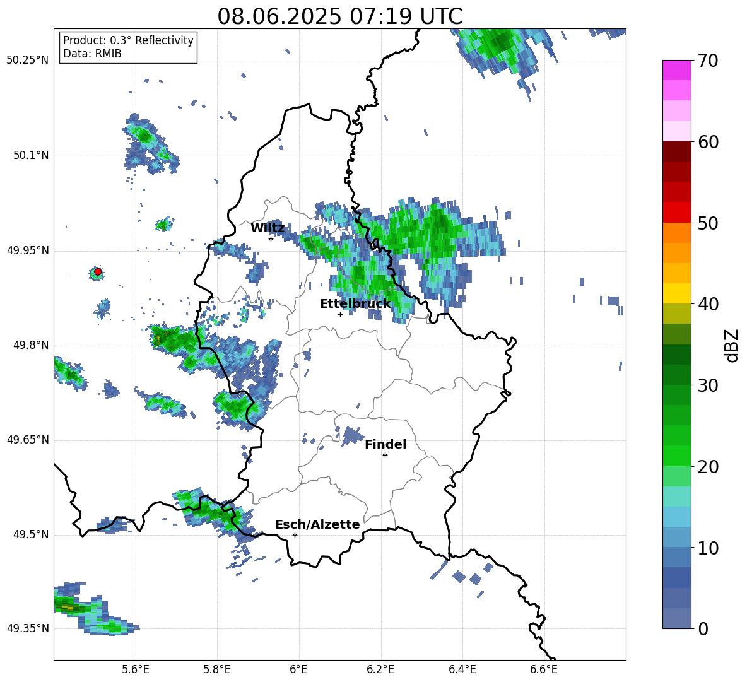
Task: Click the dBZ colorbar axis label
Action: (731, 345)
